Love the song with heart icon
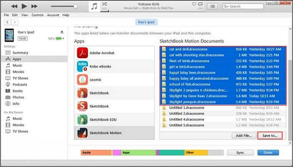 (194, 4)
